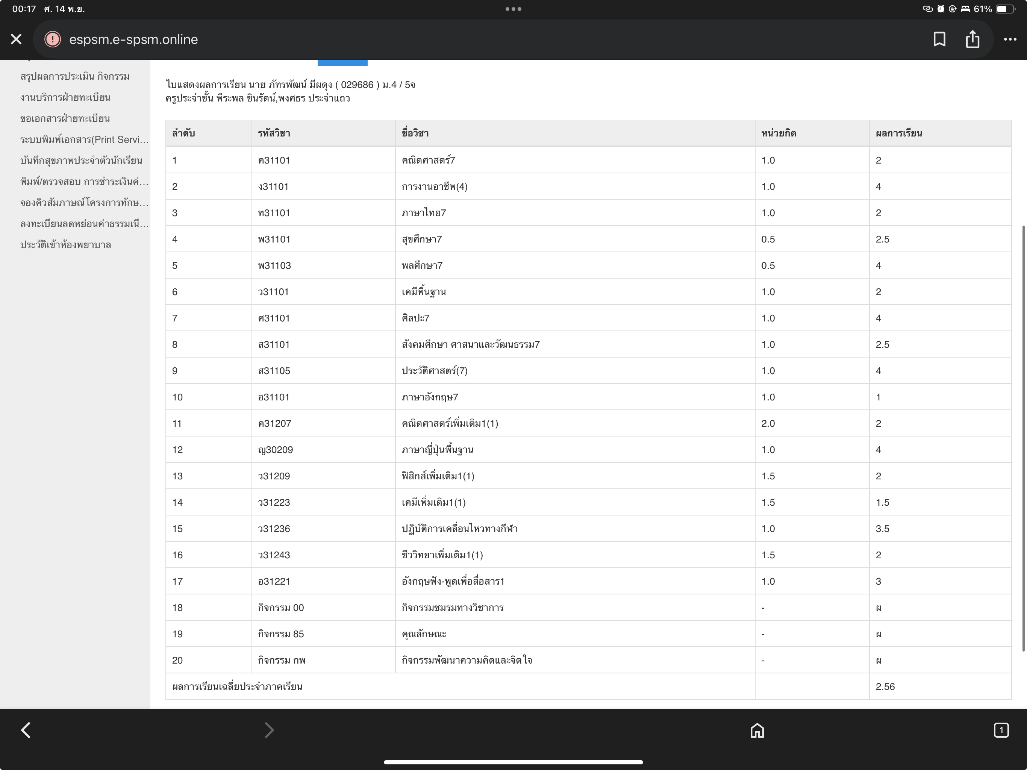This screenshot has width=1027, height=770.
Task: Open the three-dot more options menu
Action: [x=1010, y=39]
